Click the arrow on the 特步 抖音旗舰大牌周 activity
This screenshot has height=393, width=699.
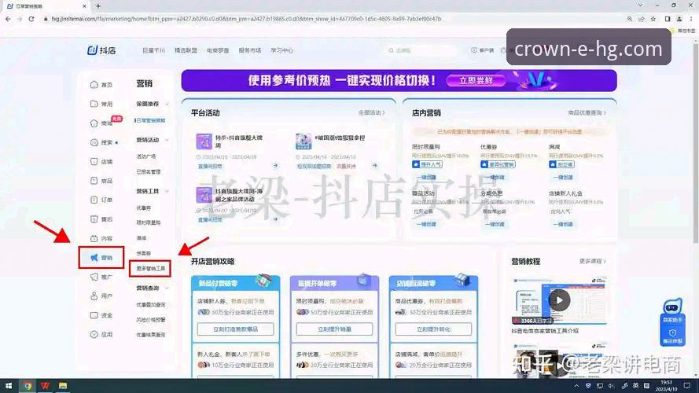click(275, 166)
